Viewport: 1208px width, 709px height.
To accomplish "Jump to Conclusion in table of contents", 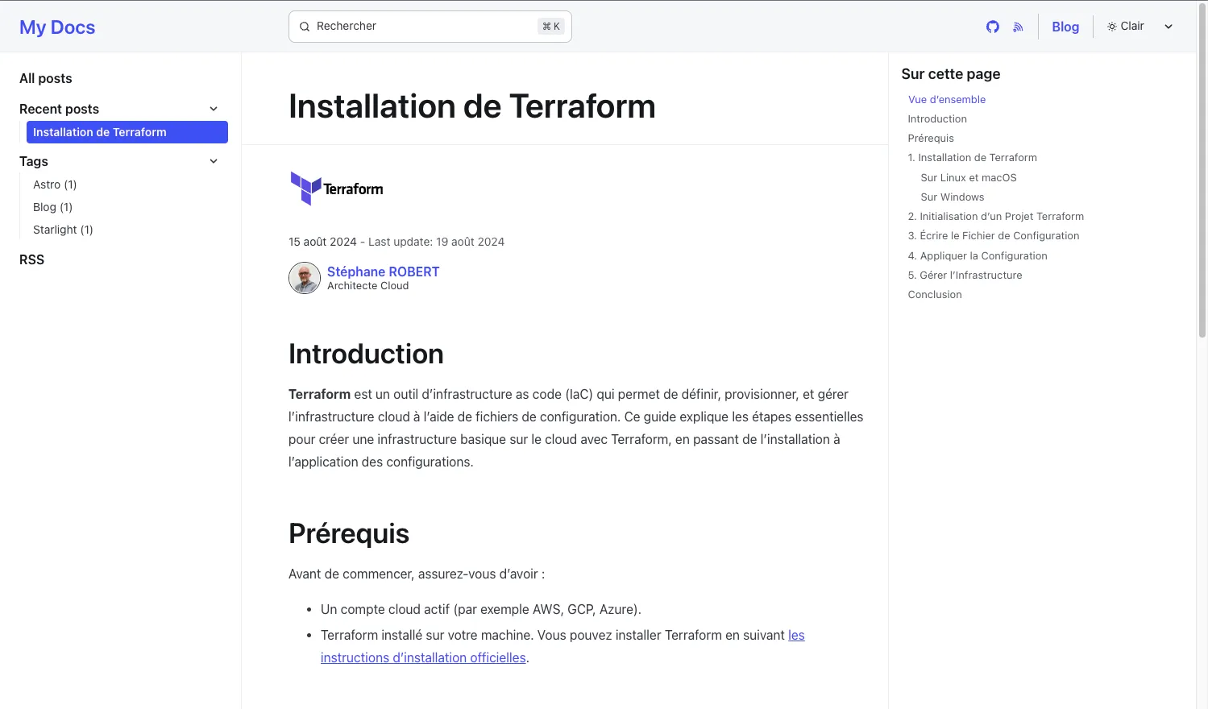I will pyautogui.click(x=935, y=294).
